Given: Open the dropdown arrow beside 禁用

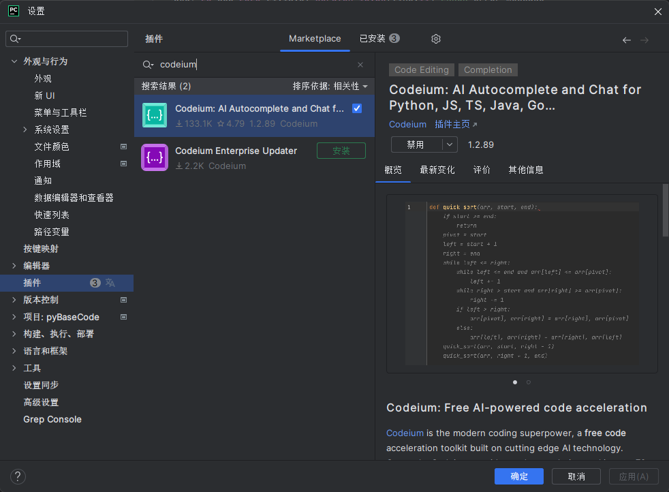Looking at the screenshot, I should 450,144.
